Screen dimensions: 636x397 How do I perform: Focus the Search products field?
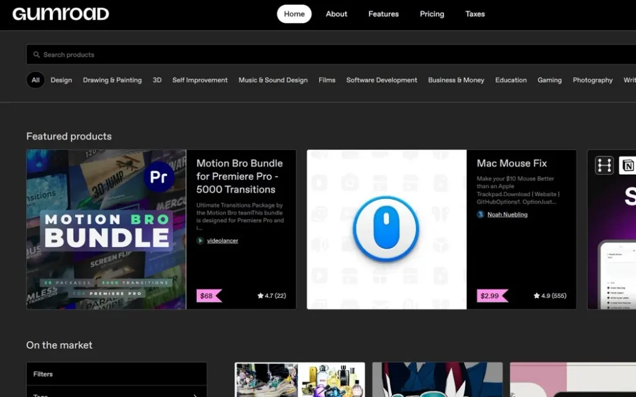pyautogui.click(x=331, y=55)
